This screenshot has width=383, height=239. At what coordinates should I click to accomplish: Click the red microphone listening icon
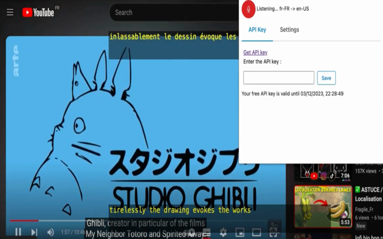tap(248, 9)
